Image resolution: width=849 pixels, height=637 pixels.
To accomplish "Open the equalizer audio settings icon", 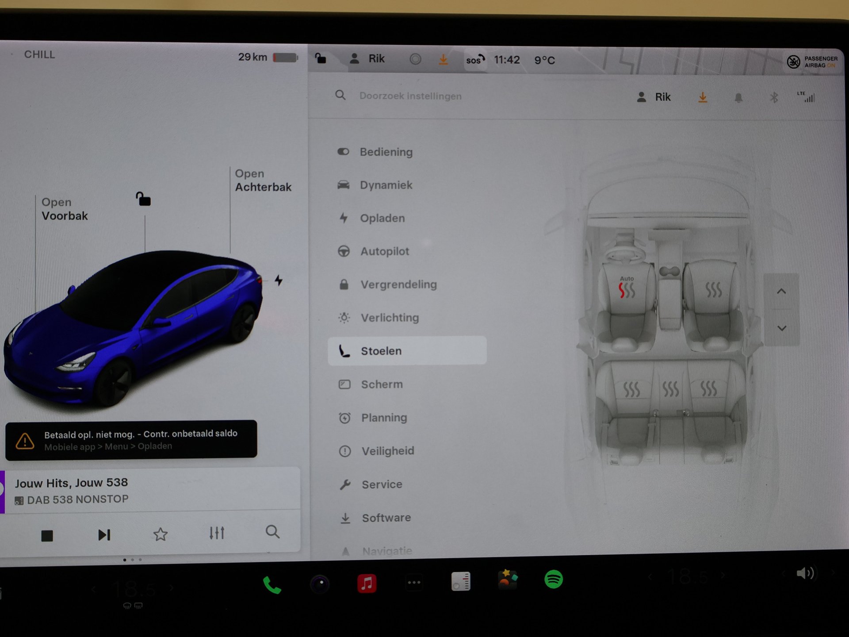I will pyautogui.click(x=217, y=533).
